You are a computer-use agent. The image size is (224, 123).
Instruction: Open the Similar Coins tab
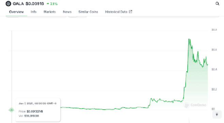click(x=88, y=12)
